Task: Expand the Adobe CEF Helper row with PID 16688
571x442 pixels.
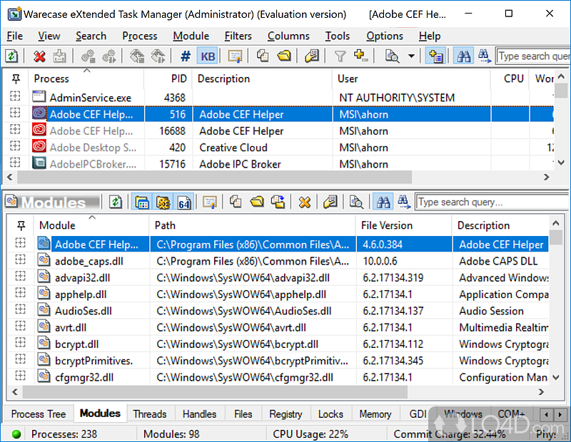Action: pos(15,130)
